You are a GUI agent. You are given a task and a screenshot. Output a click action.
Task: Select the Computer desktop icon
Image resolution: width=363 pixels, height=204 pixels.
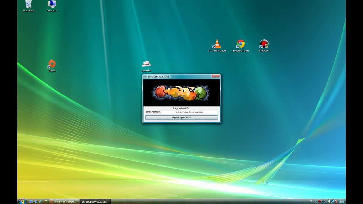click(52, 6)
